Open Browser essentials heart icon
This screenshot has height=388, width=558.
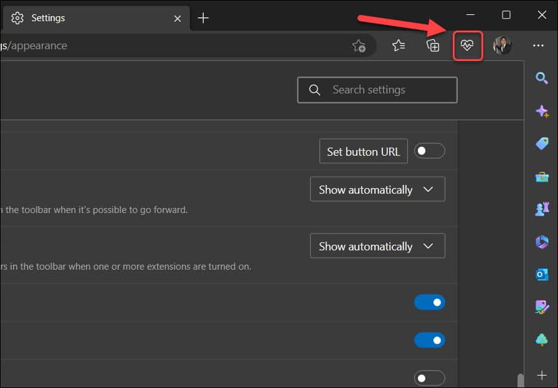[x=468, y=45]
